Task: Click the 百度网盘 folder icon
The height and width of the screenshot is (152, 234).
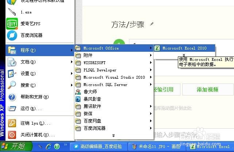Action: (x=78, y=121)
